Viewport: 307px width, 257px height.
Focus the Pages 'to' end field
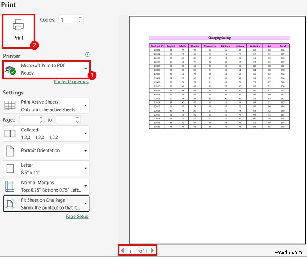(x=66, y=119)
